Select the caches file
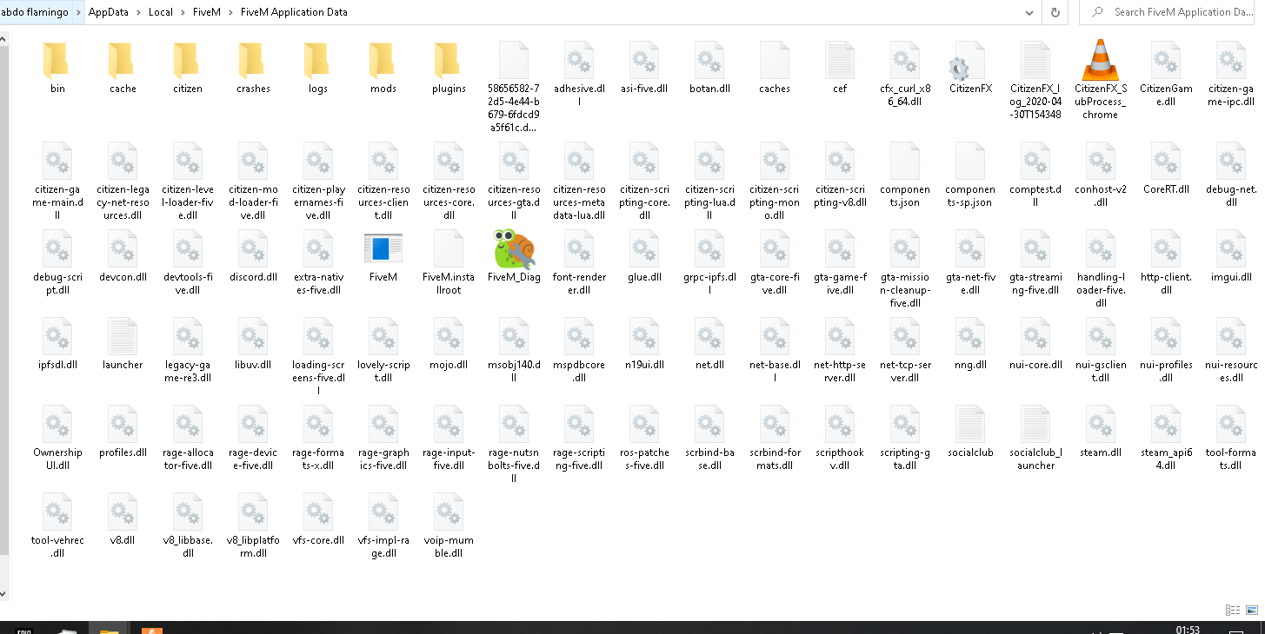 coord(775,68)
